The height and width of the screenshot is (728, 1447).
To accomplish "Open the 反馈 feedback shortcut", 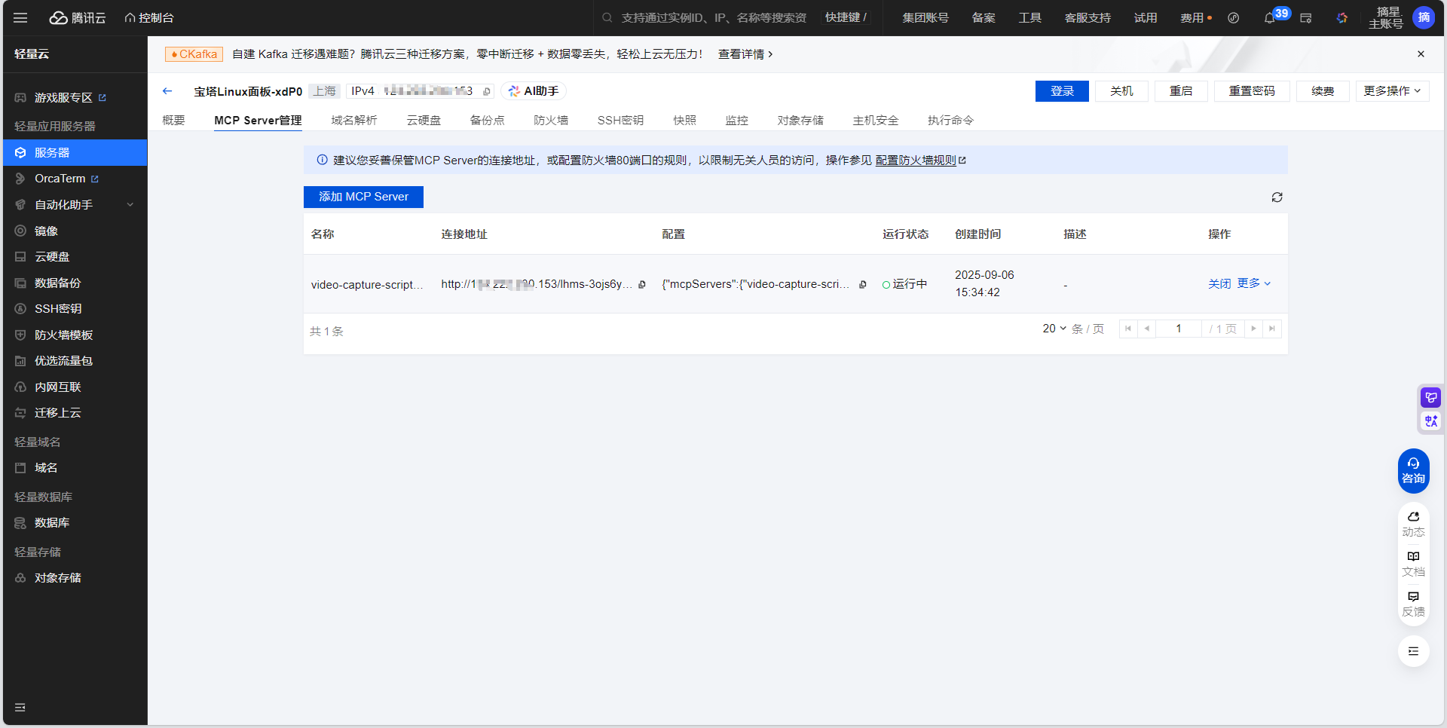I will coord(1413,604).
